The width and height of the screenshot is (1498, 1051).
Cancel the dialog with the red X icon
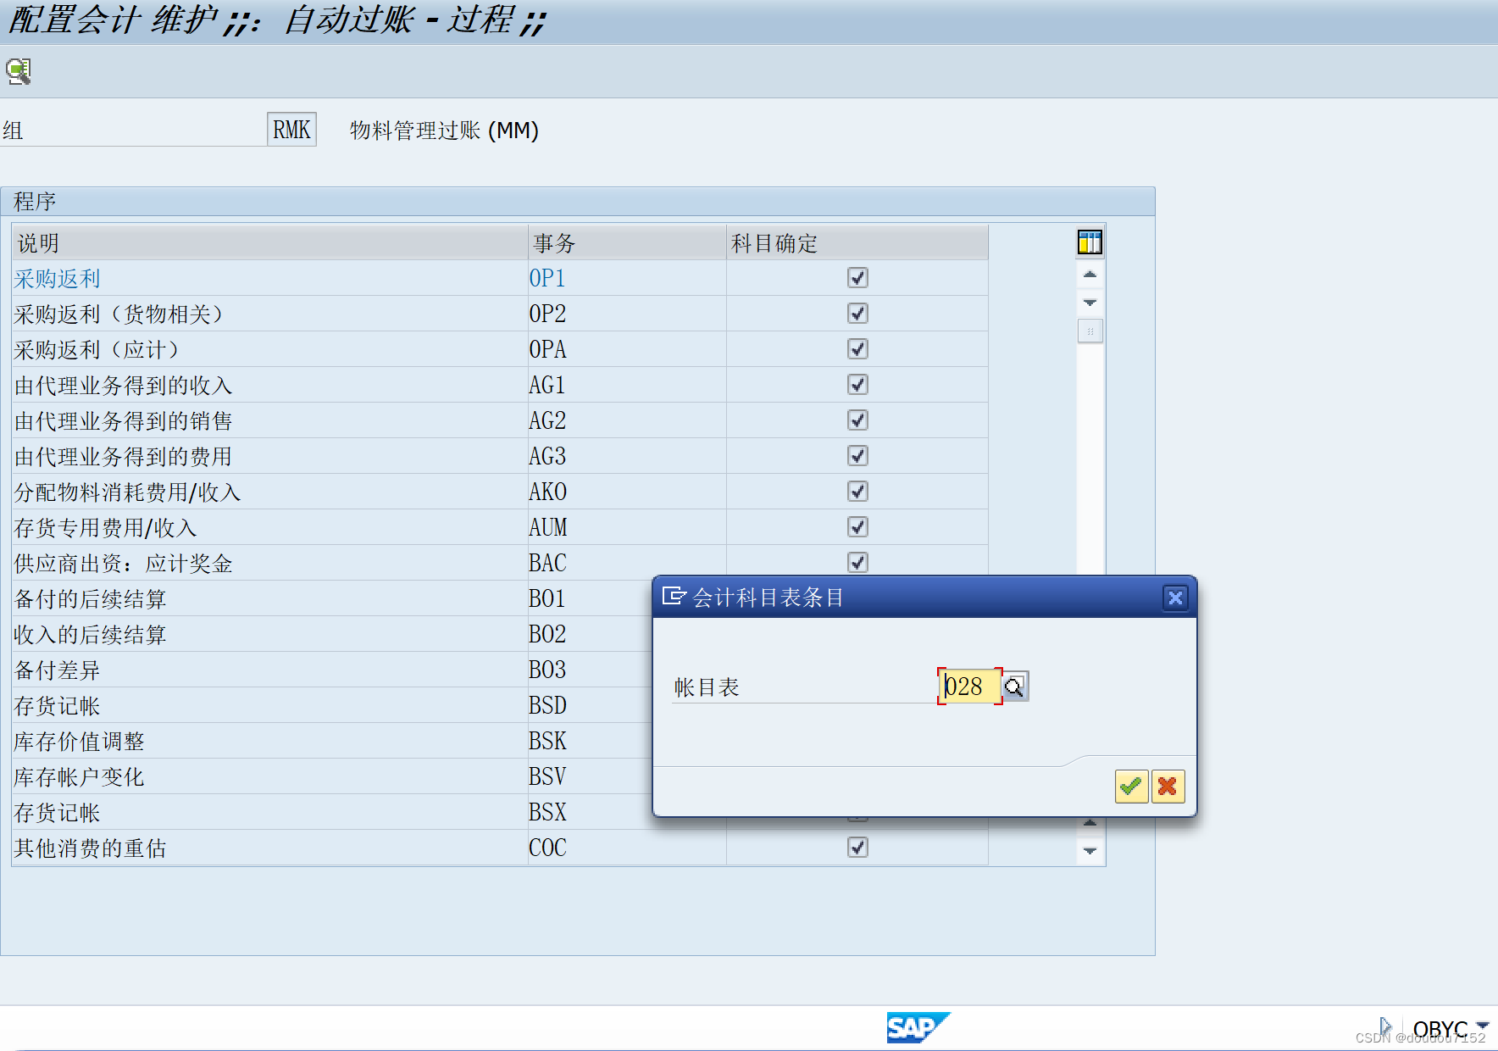pos(1168,787)
